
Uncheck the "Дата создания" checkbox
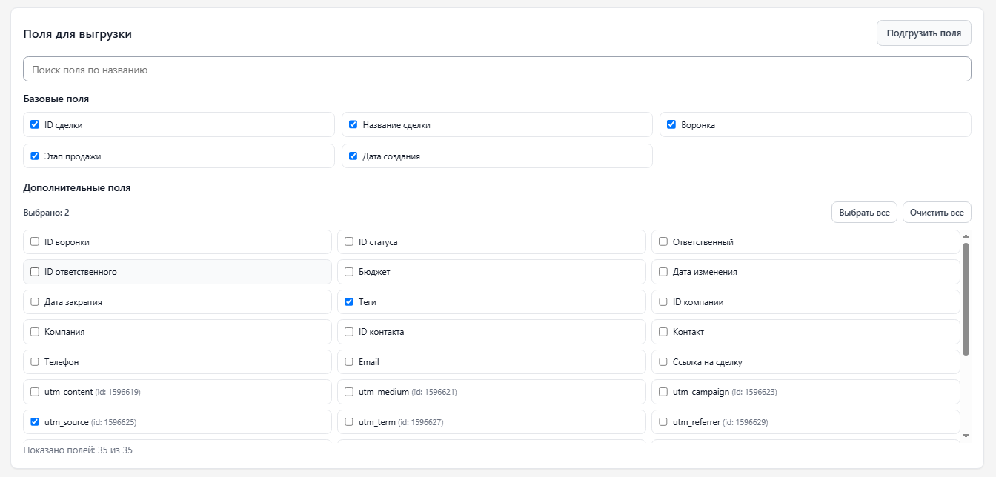[353, 156]
